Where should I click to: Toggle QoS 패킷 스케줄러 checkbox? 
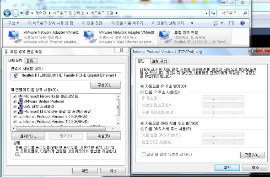[x=15, y=107]
